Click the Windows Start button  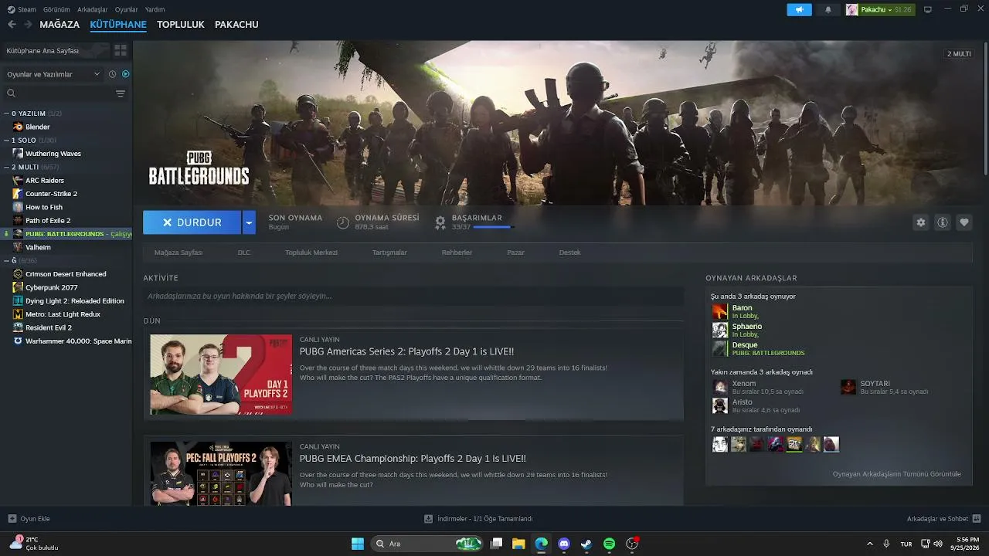coord(358,544)
